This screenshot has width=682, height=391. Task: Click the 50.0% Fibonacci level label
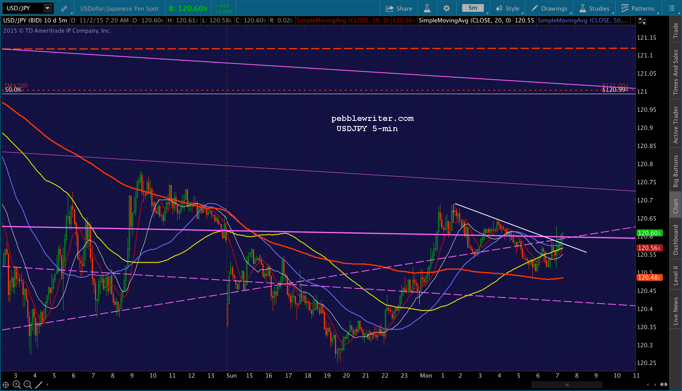pyautogui.click(x=13, y=90)
